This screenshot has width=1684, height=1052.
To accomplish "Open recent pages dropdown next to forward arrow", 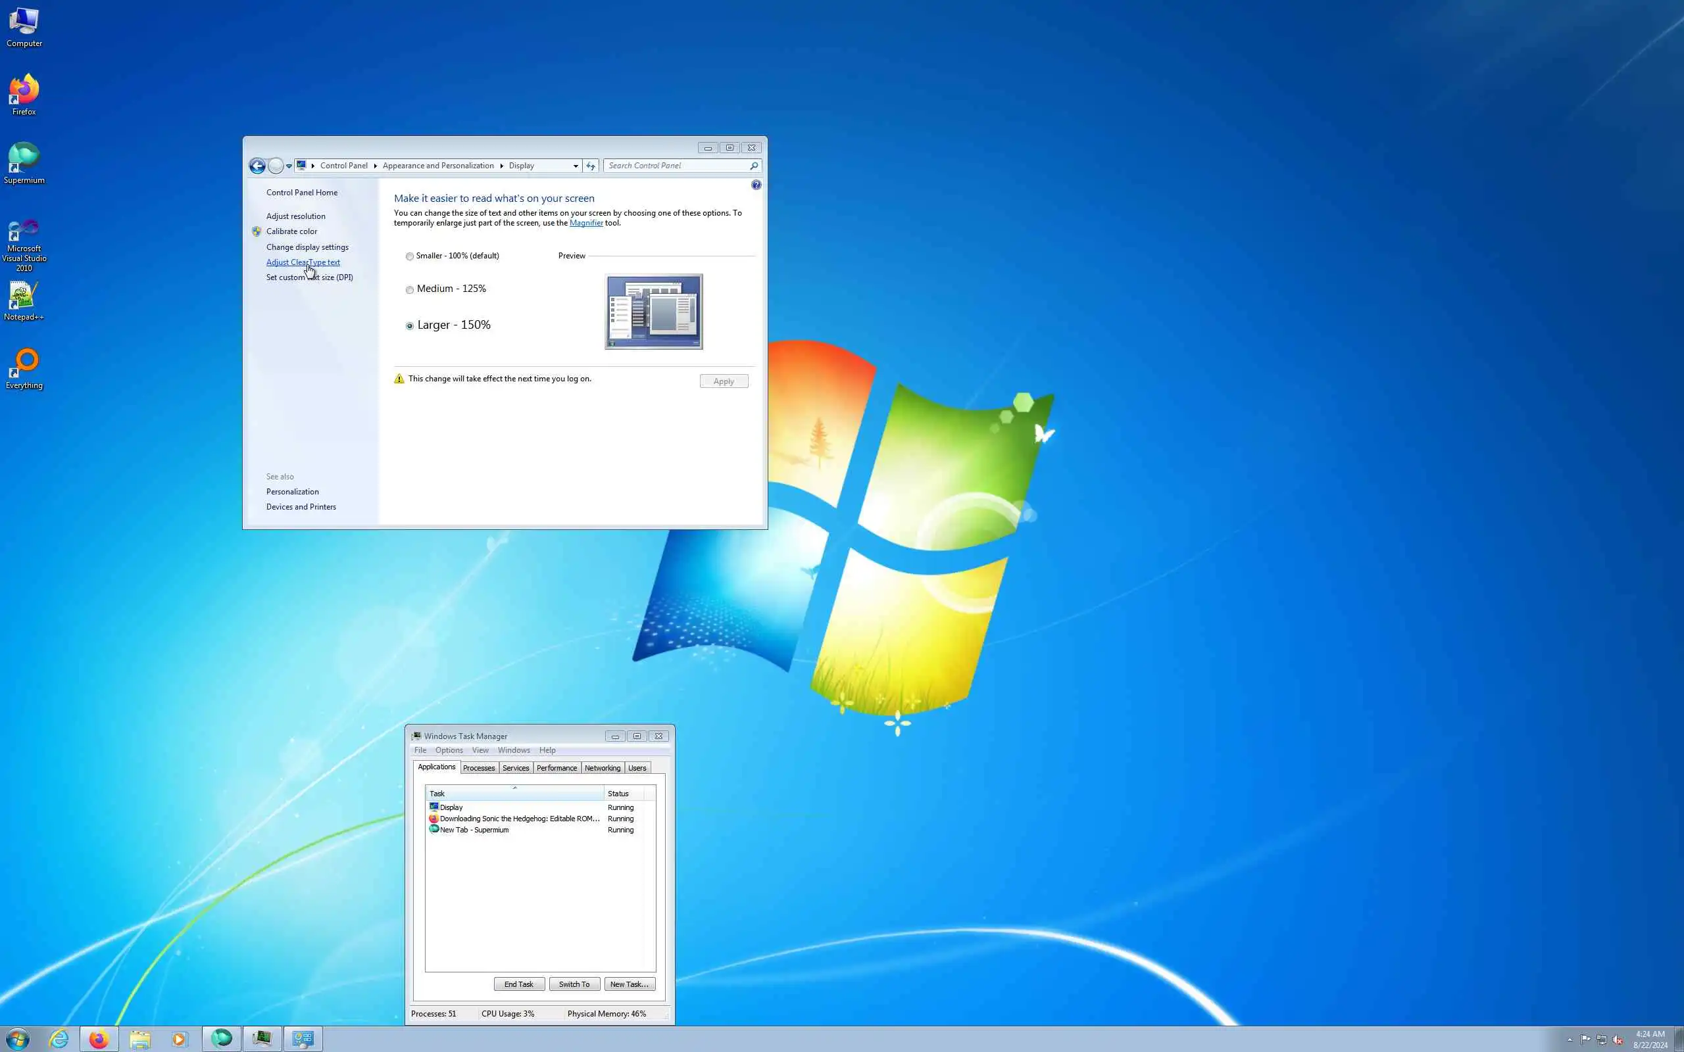I will pos(289,166).
